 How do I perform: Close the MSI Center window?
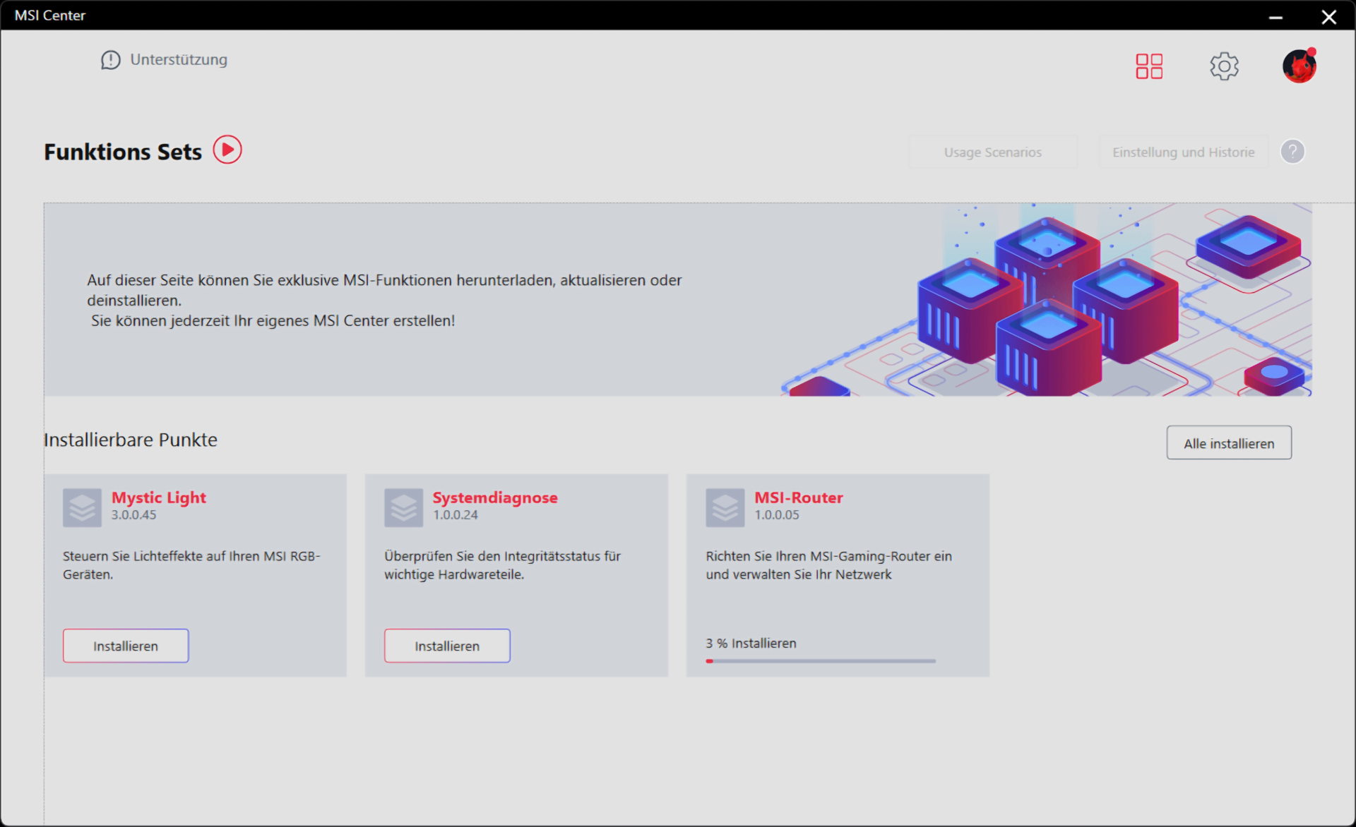click(x=1328, y=16)
